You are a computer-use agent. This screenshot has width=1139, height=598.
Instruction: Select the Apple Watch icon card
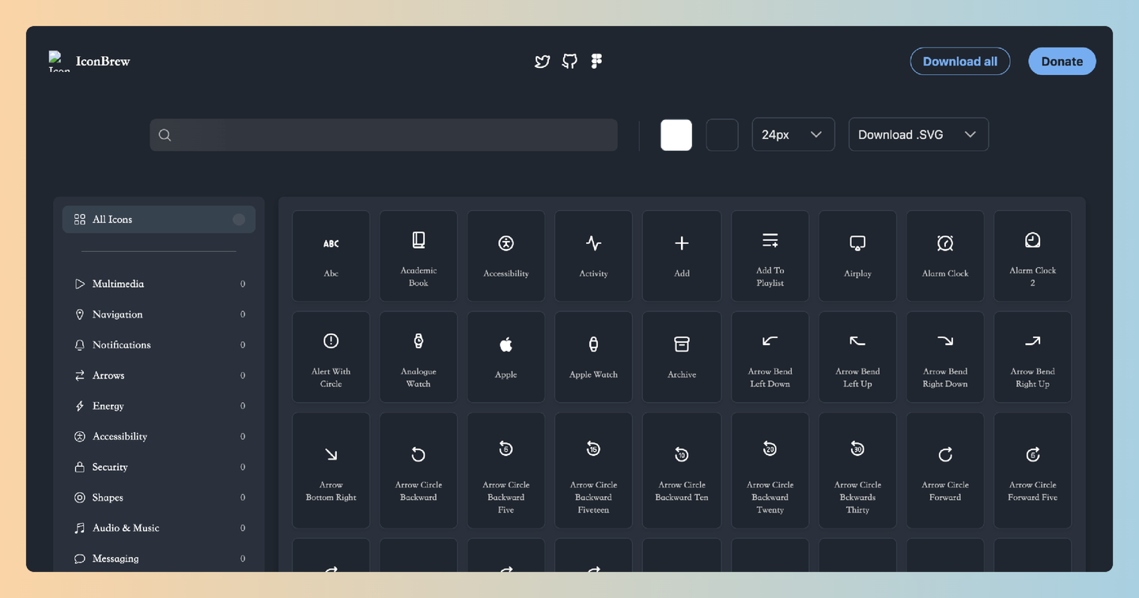593,357
